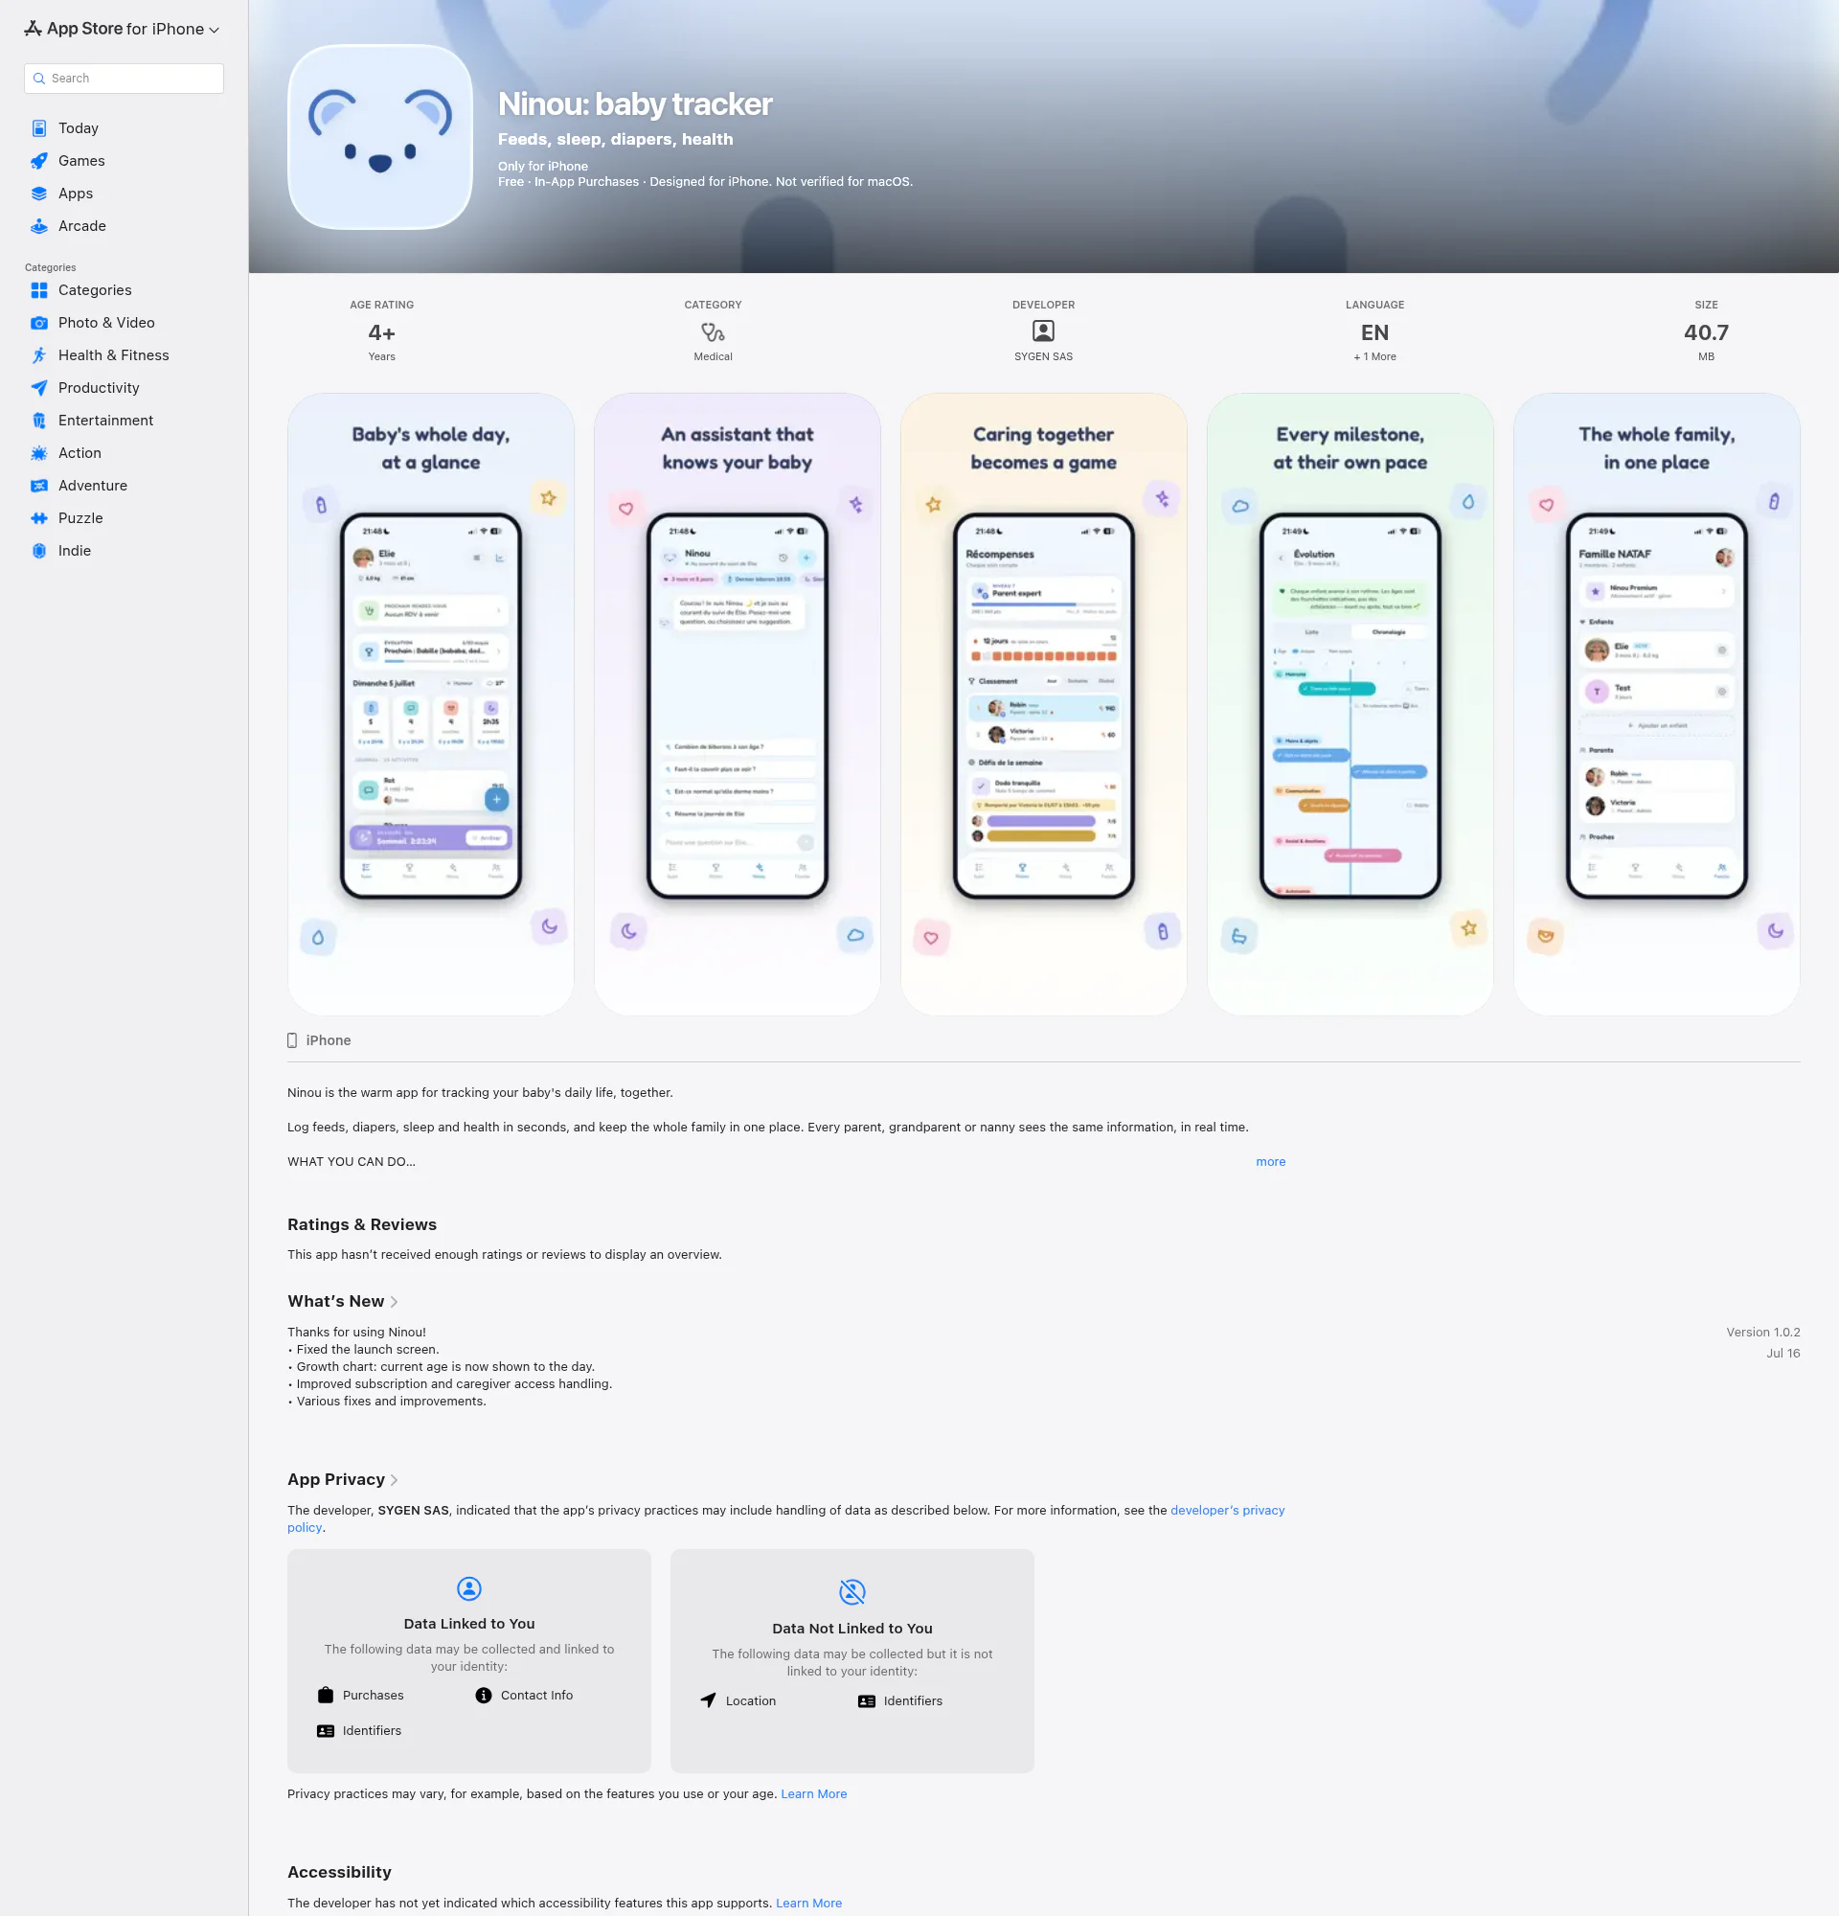Switch to the Games sidebar item
The image size is (1839, 1916).
tap(125, 160)
